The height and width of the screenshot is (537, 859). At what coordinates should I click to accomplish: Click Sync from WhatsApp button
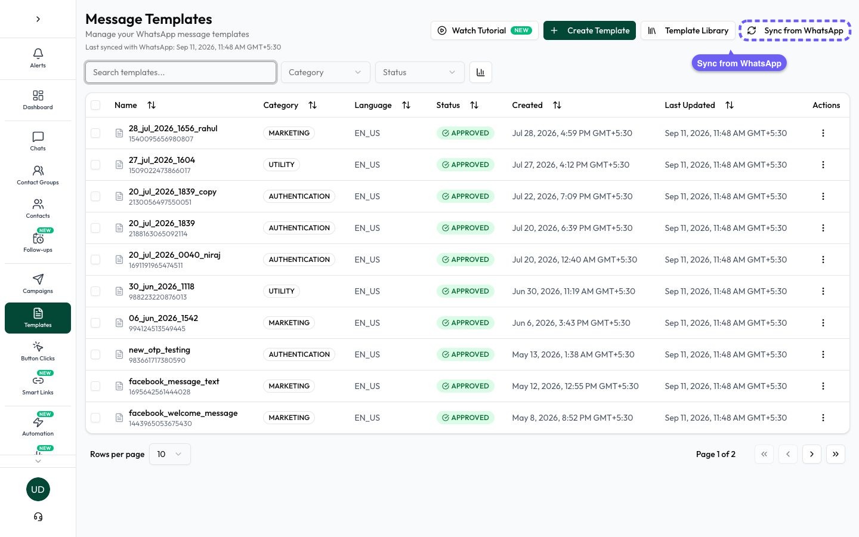click(795, 30)
